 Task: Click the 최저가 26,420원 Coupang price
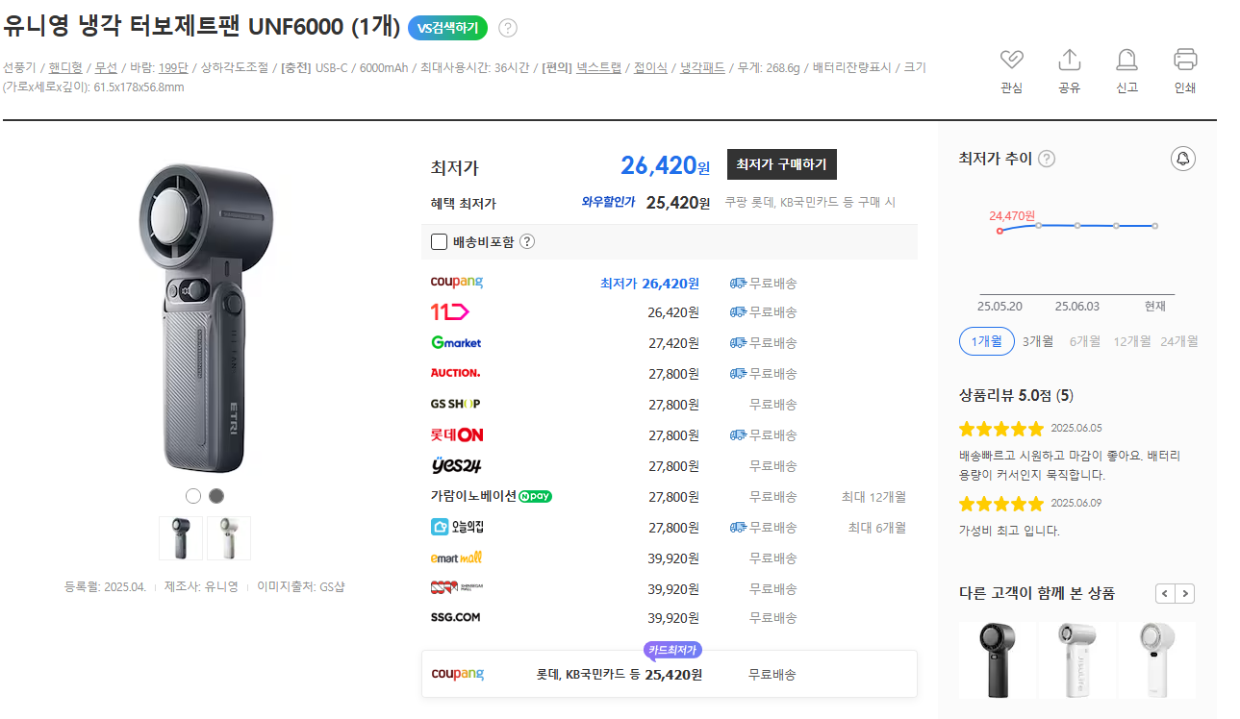pyautogui.click(x=649, y=284)
